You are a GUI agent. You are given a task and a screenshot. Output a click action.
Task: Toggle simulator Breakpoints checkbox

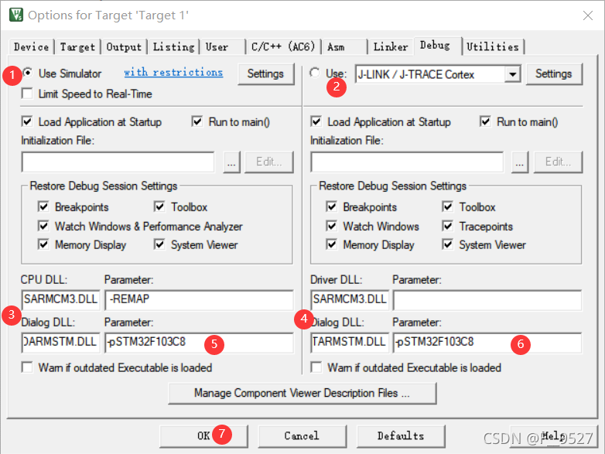click(x=43, y=207)
